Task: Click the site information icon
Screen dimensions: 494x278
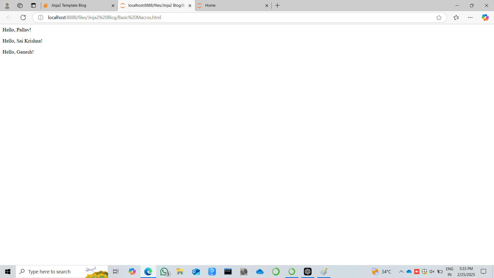Action: click(41, 18)
